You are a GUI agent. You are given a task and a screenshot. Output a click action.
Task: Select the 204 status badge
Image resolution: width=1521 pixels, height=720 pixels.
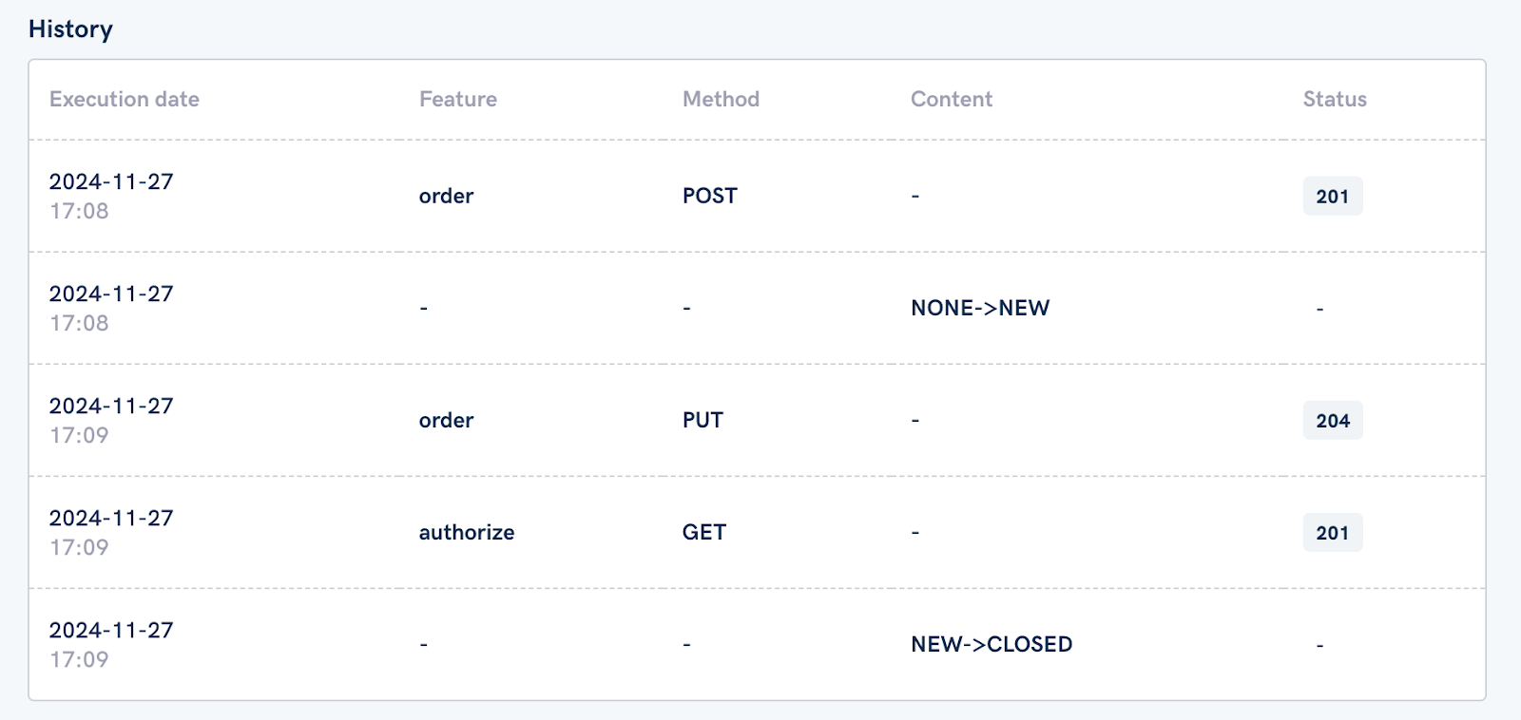click(1333, 420)
